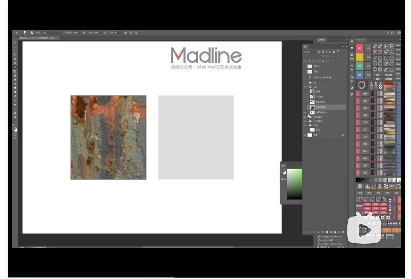This screenshot has height=279, width=411.
Task: Open the brush settings panel icon
Action: tap(32, 33)
